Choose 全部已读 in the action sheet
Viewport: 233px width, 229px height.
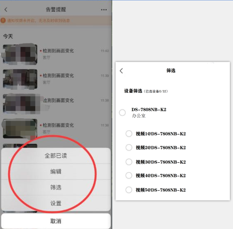[x=56, y=156]
